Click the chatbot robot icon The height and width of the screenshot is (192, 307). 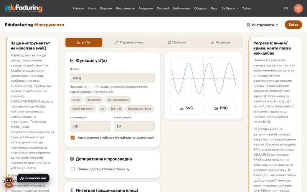tap(9, 182)
